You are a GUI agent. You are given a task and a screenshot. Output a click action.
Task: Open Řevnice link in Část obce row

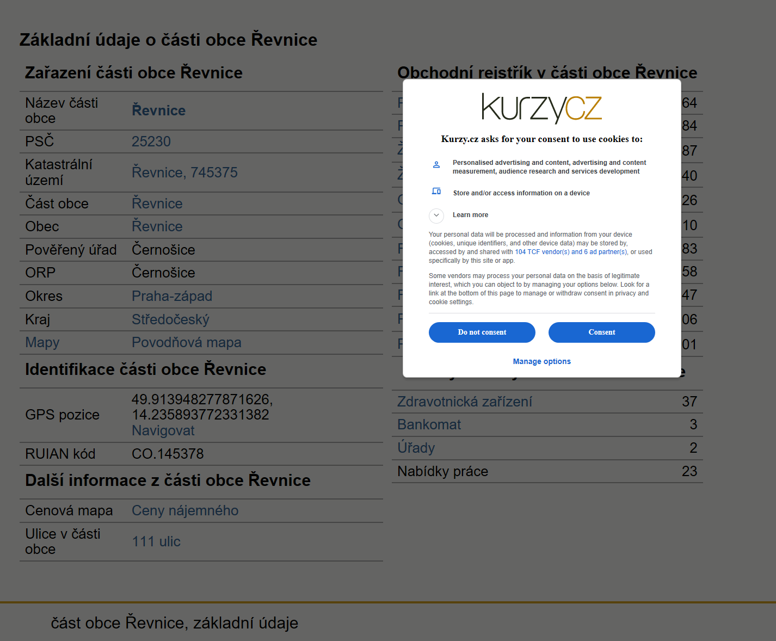[x=157, y=204]
